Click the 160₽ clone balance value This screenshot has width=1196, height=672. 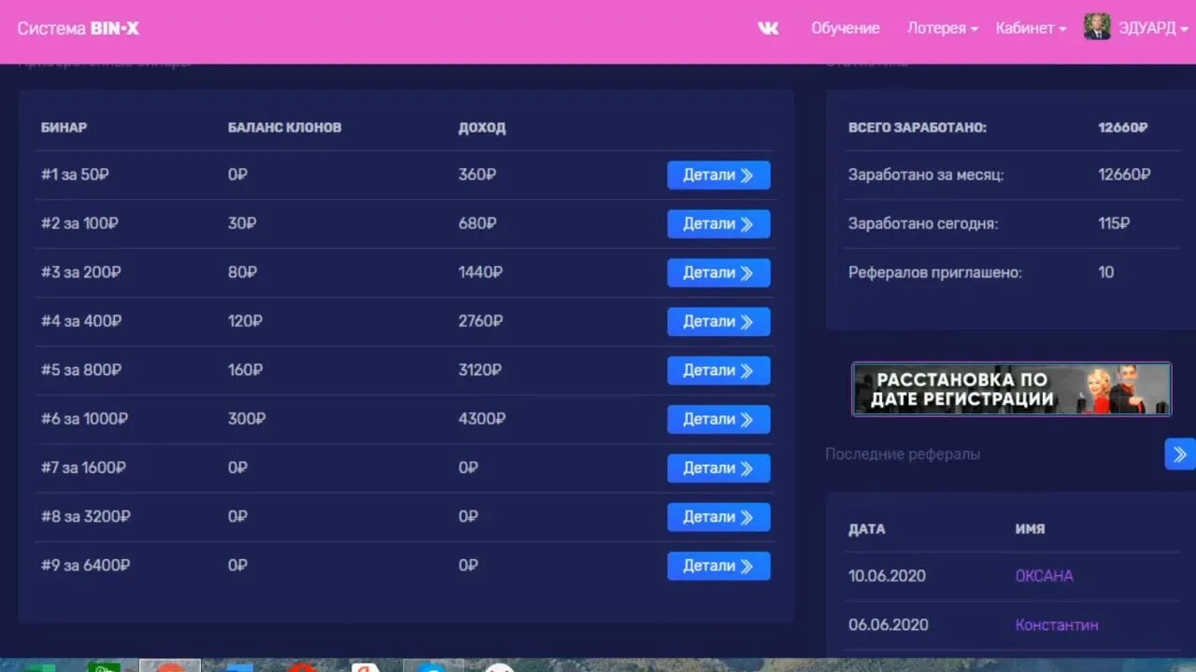(x=245, y=371)
